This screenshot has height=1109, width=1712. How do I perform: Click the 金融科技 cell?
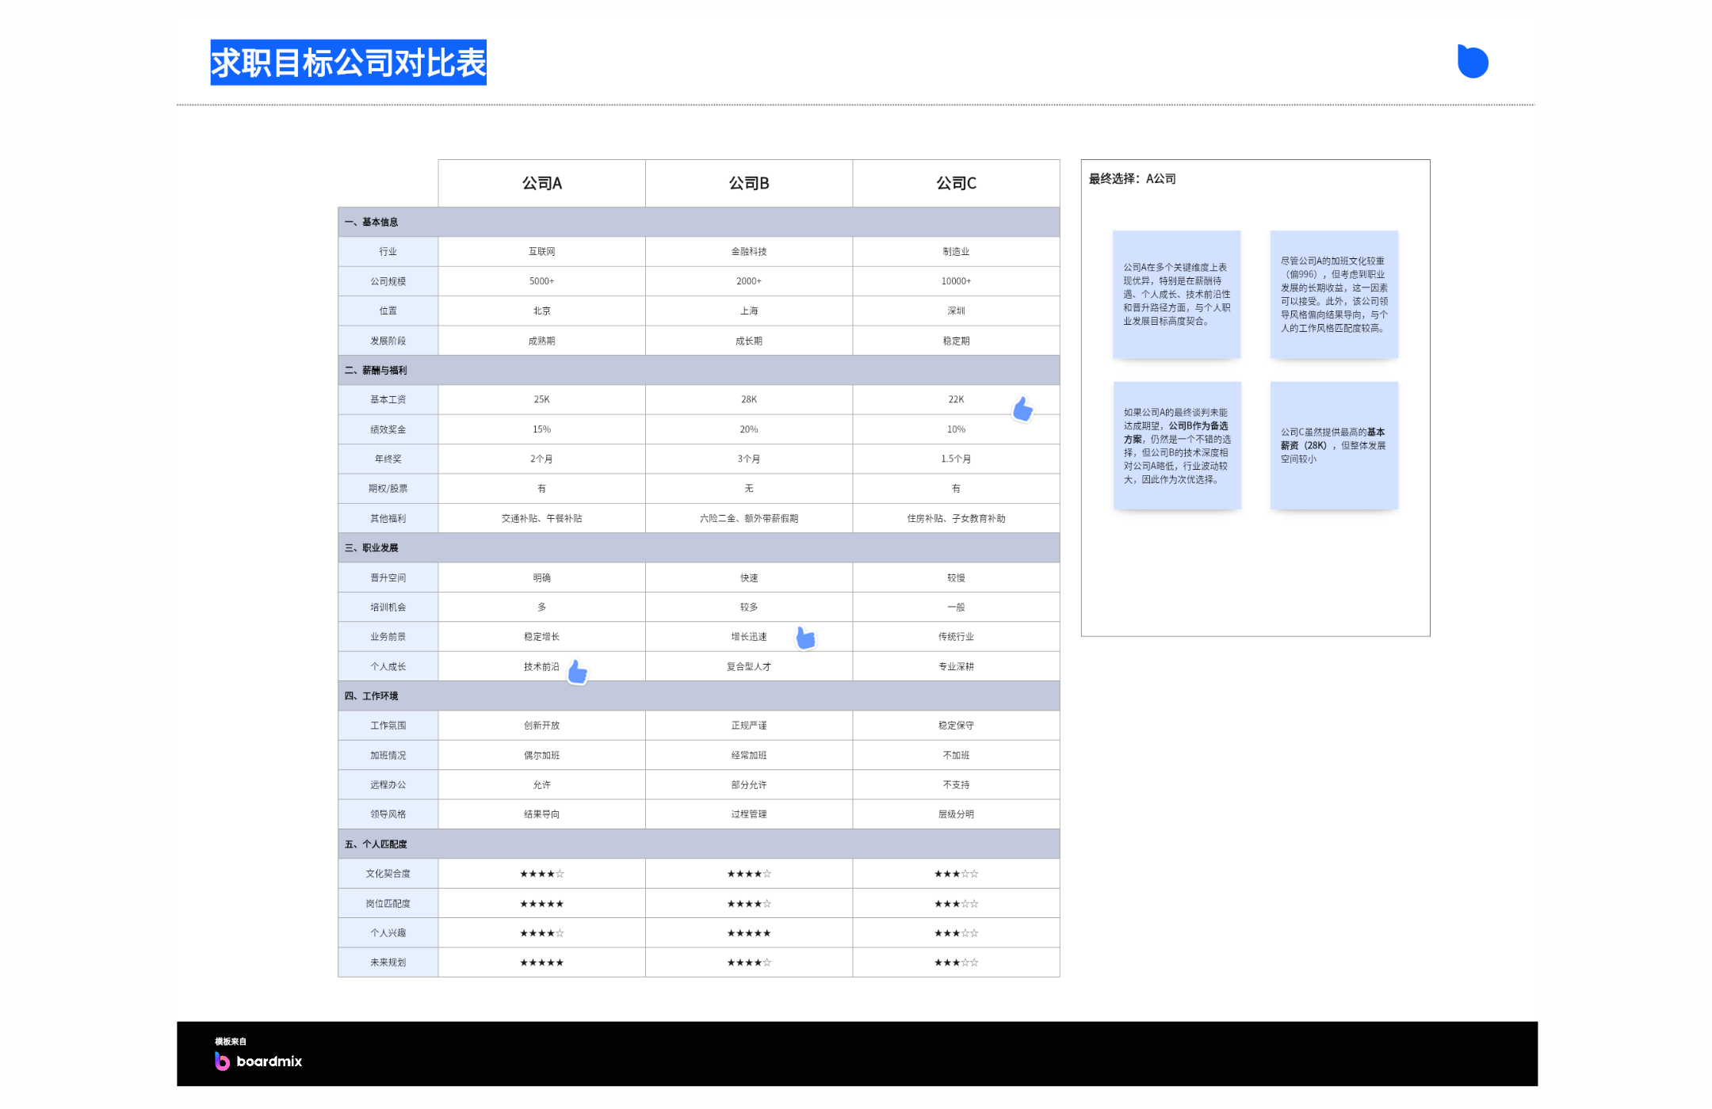tap(749, 251)
